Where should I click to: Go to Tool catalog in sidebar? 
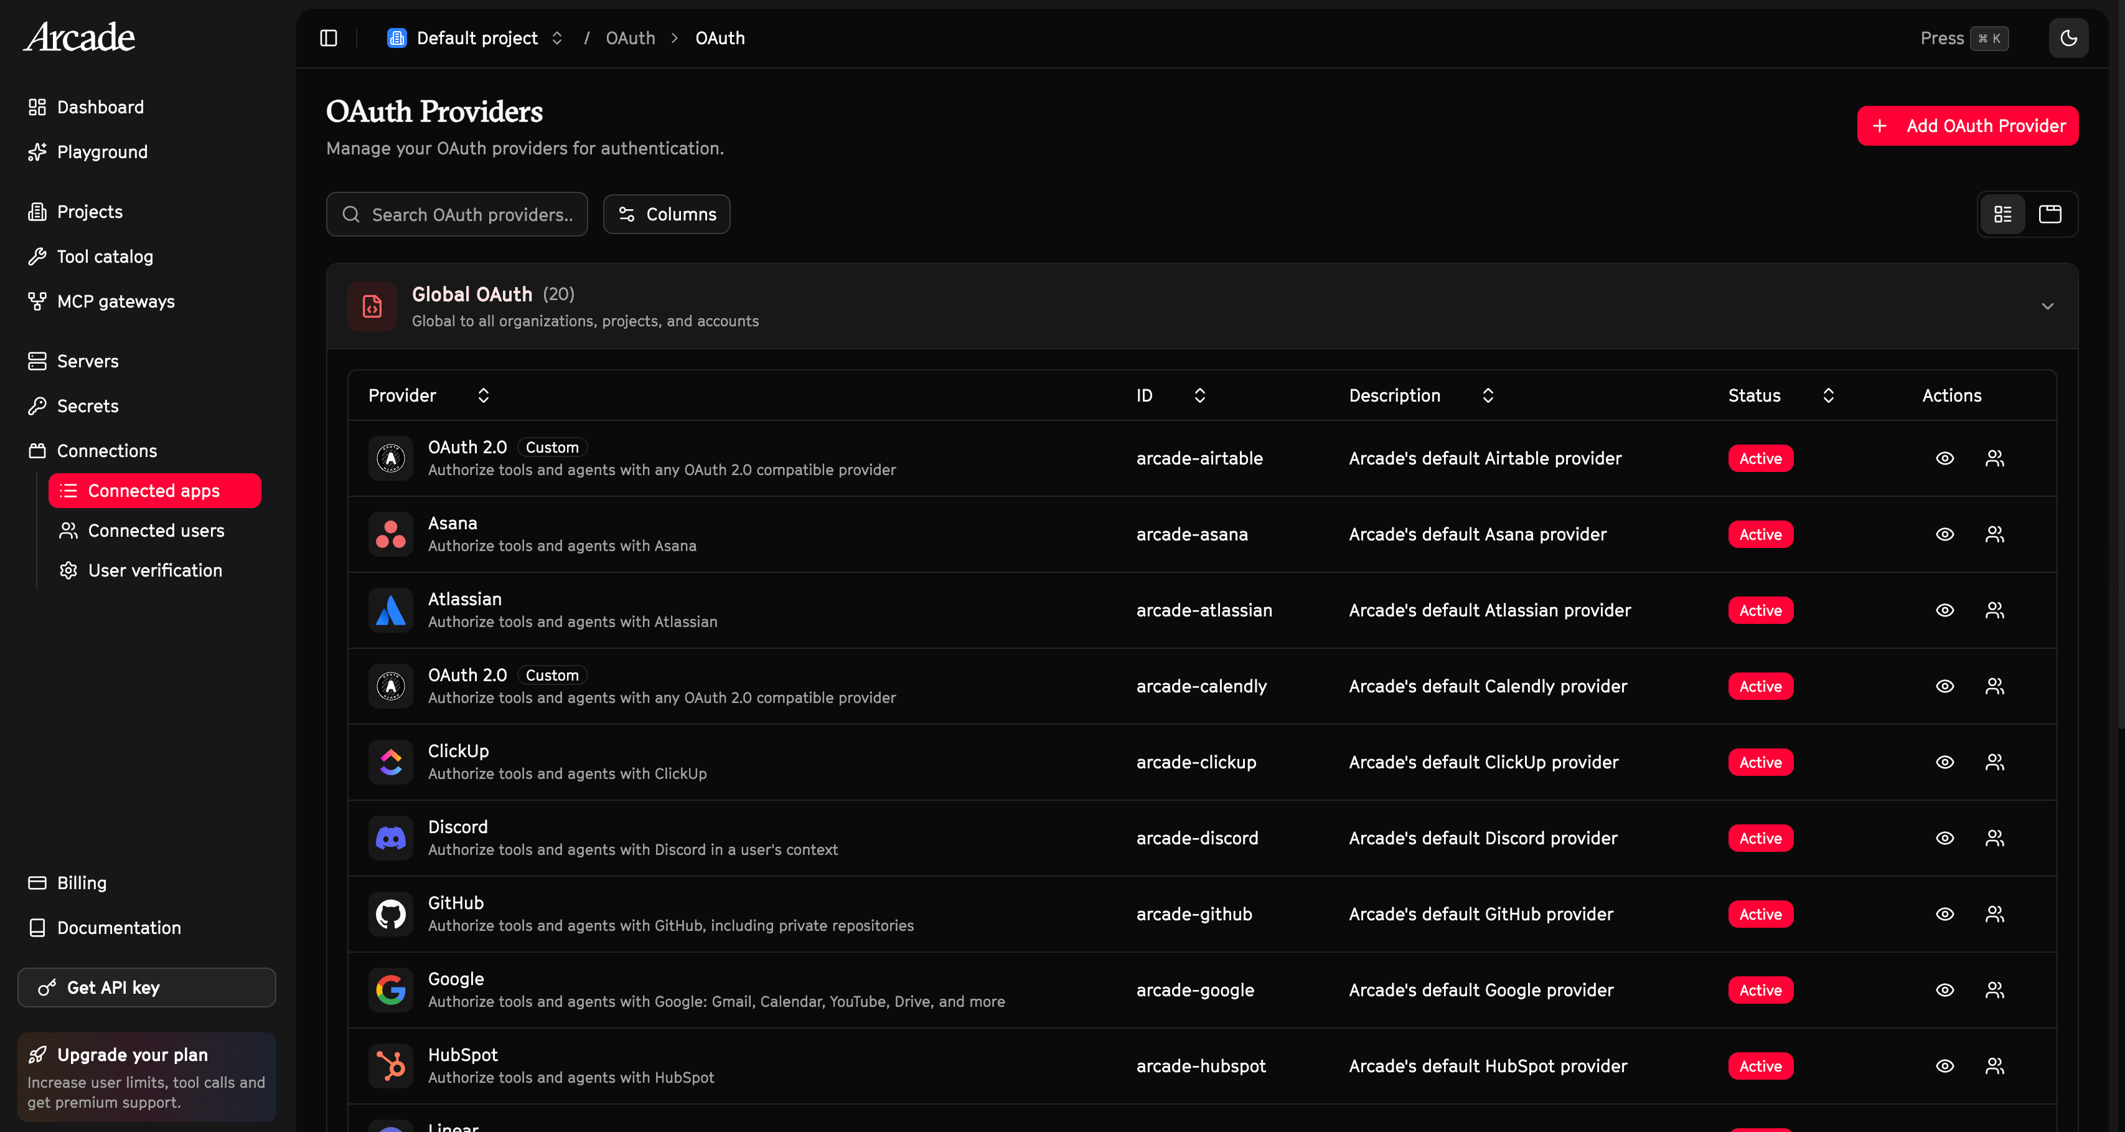point(105,257)
